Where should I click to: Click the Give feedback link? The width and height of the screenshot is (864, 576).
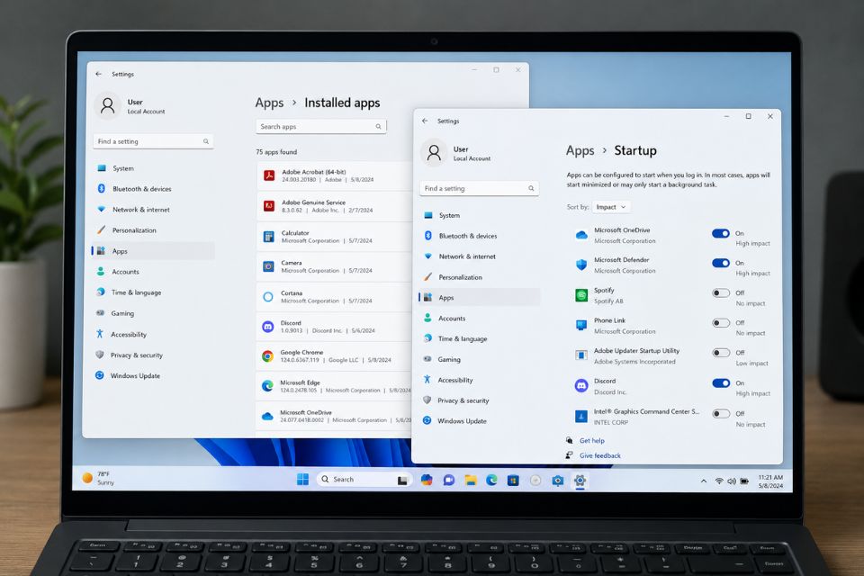(600, 455)
